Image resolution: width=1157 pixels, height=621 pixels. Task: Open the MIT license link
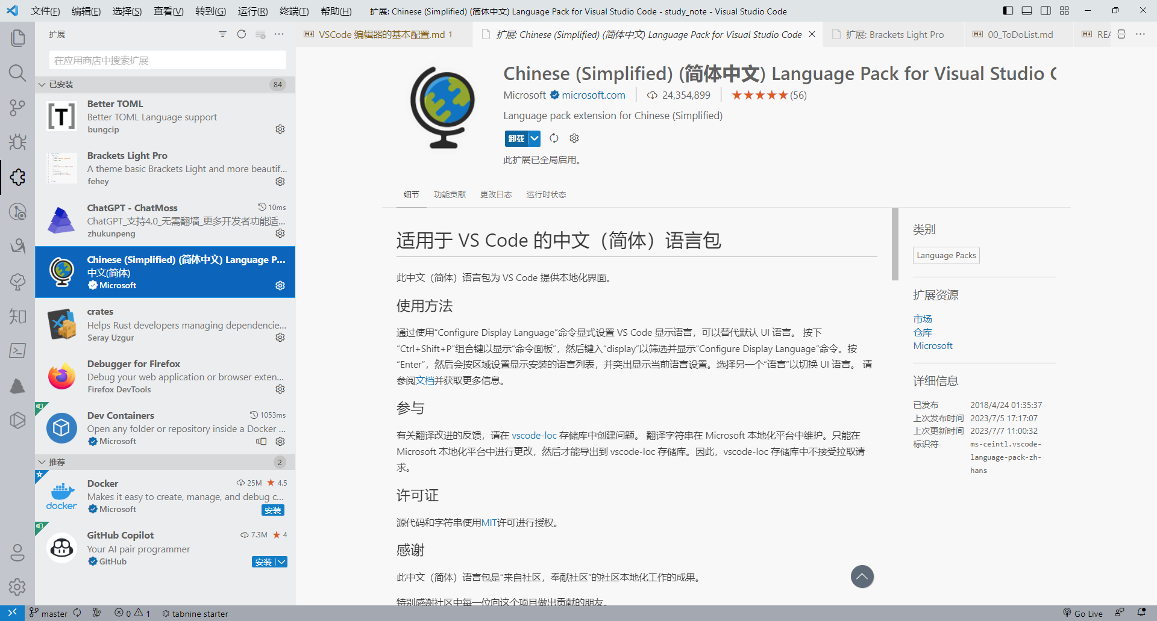[x=489, y=523]
